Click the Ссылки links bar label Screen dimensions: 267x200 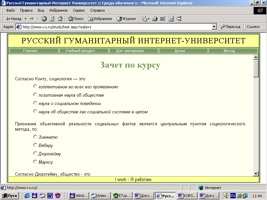point(253,27)
